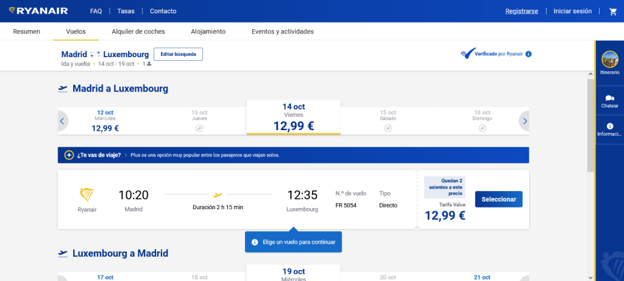Select the 13 oct Jueves date
Viewport: 624px width, 281px height.
[199, 121]
